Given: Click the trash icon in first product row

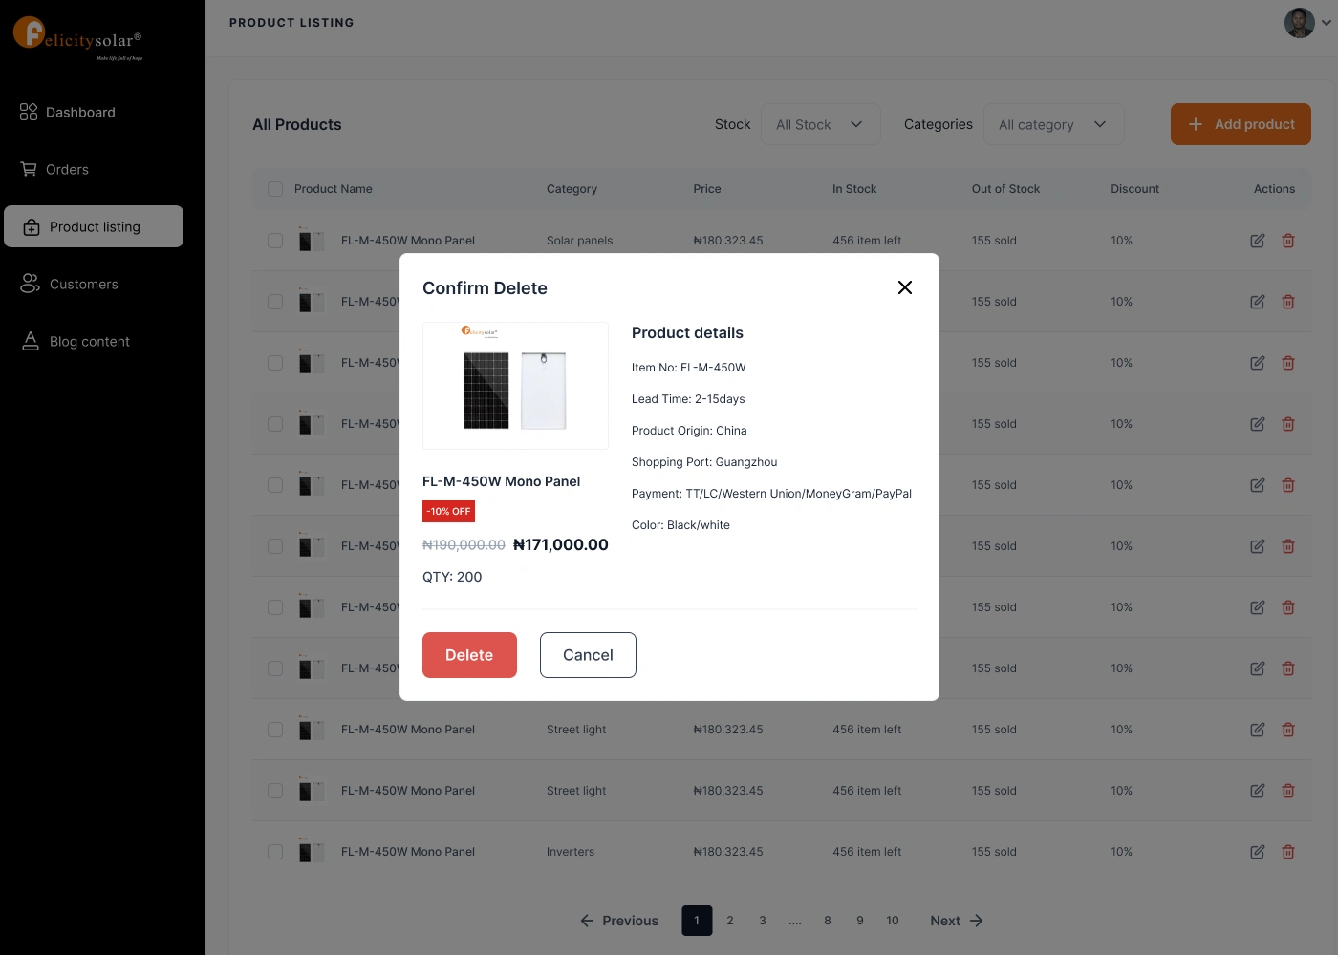Looking at the screenshot, I should pos(1288,241).
